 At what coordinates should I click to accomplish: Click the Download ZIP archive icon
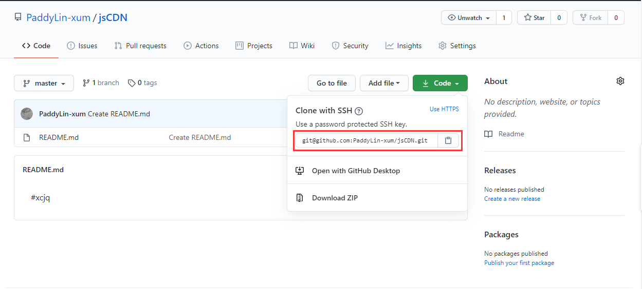coord(300,198)
